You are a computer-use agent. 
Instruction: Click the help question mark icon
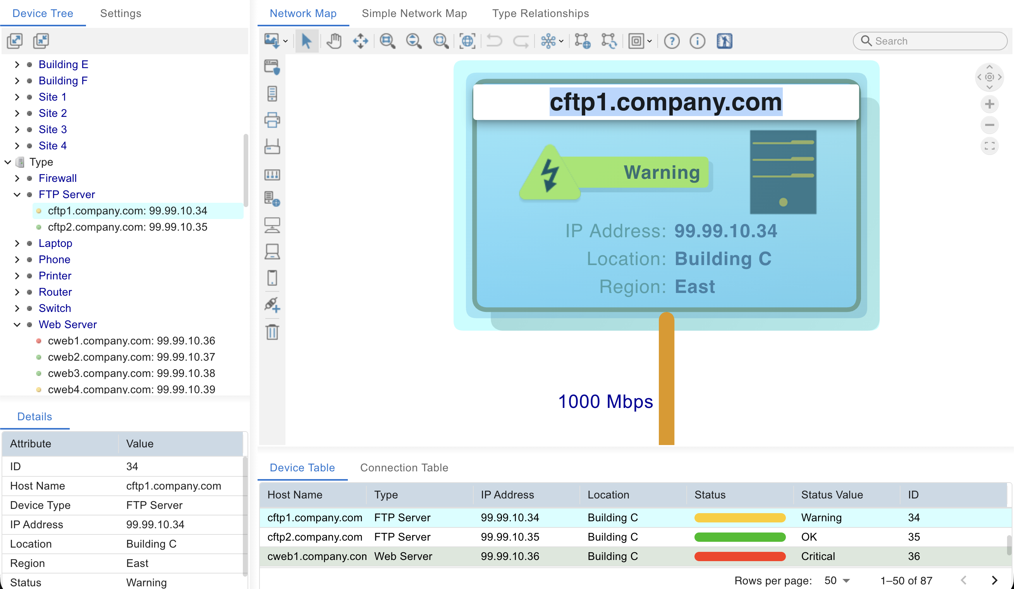pyautogui.click(x=671, y=41)
